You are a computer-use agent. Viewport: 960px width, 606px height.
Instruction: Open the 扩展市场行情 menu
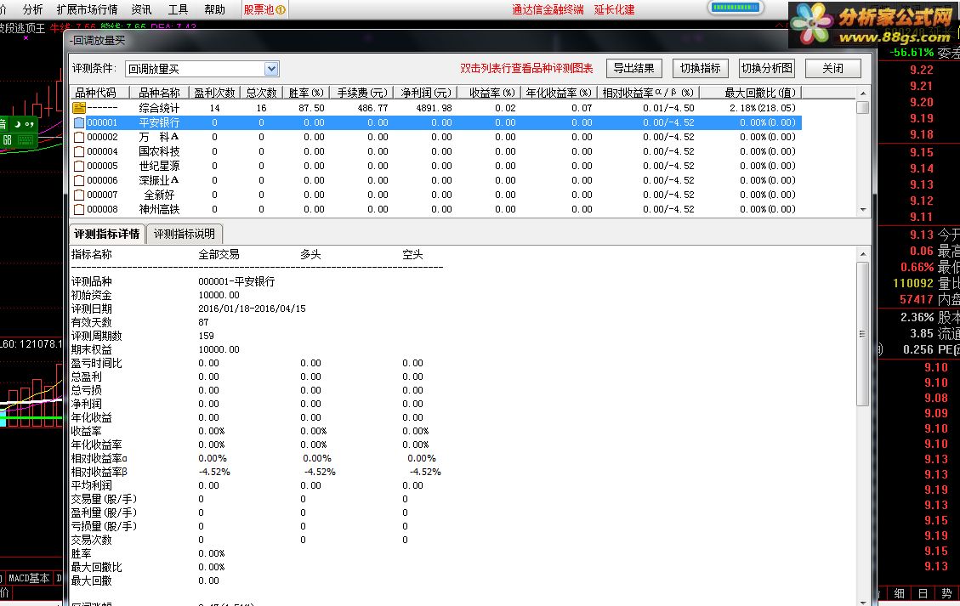[x=87, y=10]
